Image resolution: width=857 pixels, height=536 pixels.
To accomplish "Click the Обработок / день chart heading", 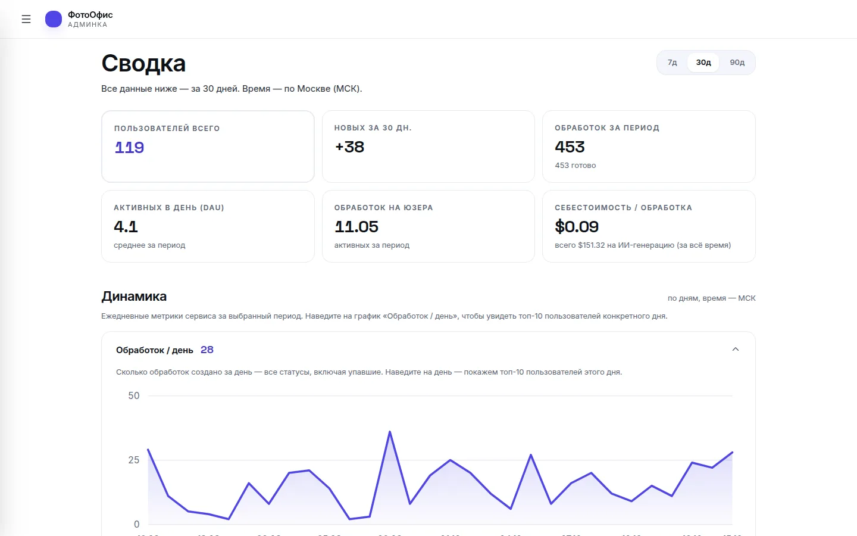I will pyautogui.click(x=155, y=350).
